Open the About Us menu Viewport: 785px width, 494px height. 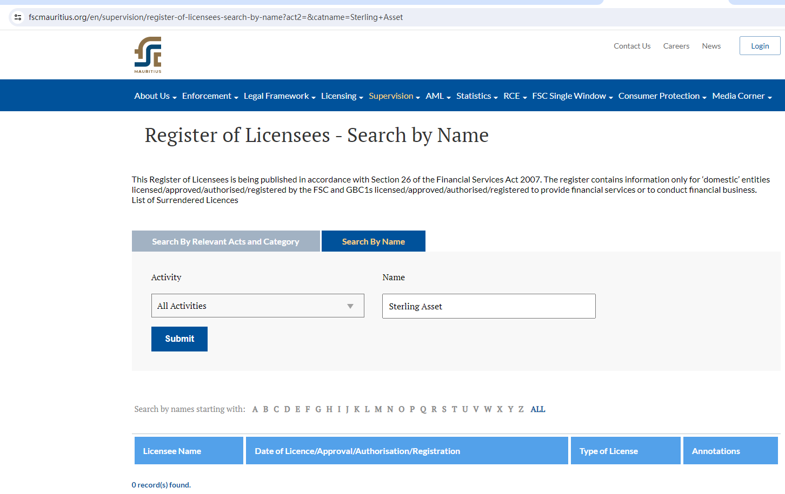click(155, 96)
